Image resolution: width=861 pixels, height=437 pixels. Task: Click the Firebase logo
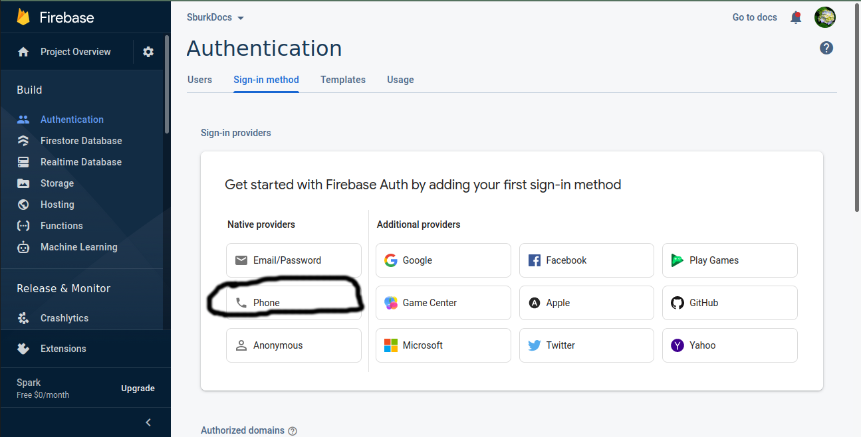pyautogui.click(x=24, y=17)
